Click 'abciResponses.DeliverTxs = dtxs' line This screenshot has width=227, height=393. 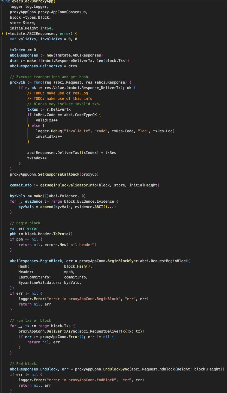point(43,66)
